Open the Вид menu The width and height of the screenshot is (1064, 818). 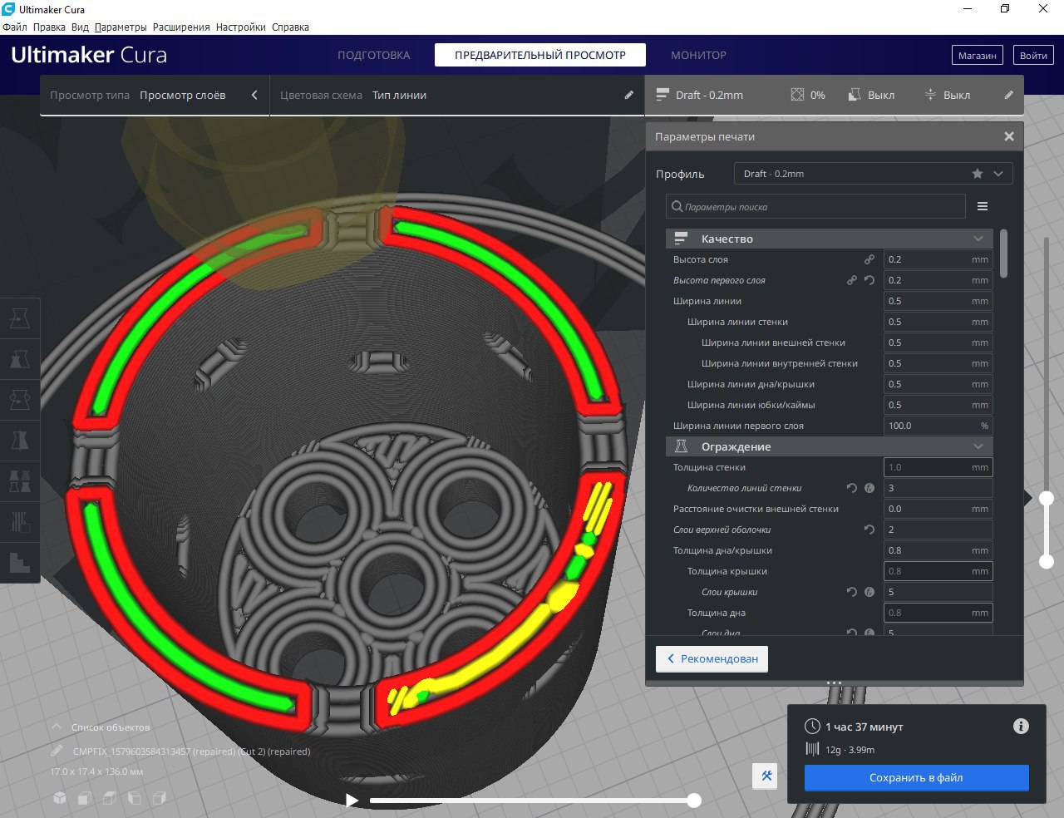pyautogui.click(x=80, y=27)
